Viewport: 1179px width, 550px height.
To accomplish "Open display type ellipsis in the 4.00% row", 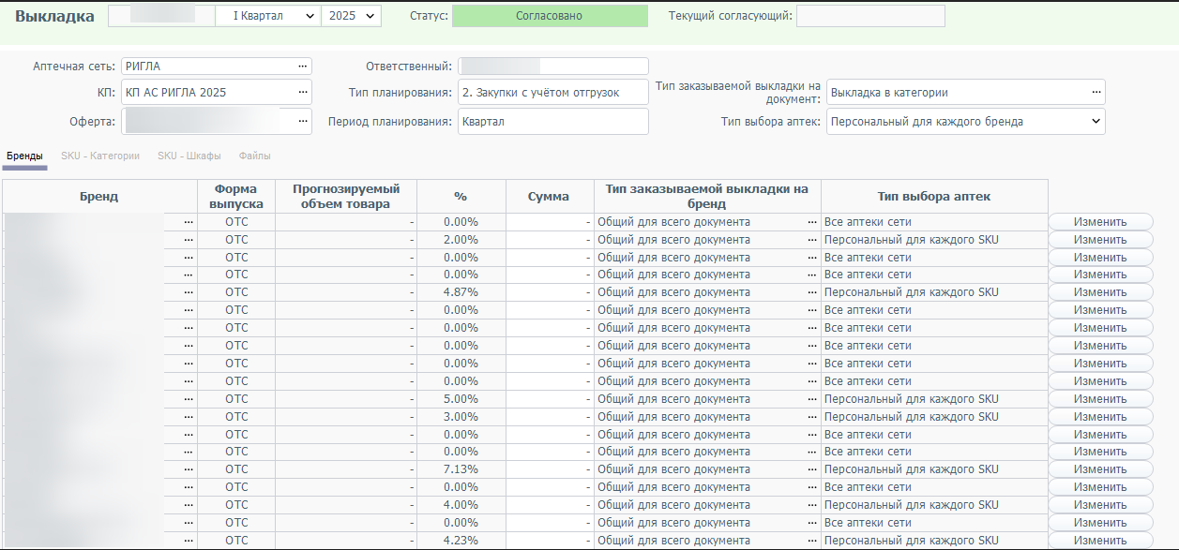I will coord(812,505).
